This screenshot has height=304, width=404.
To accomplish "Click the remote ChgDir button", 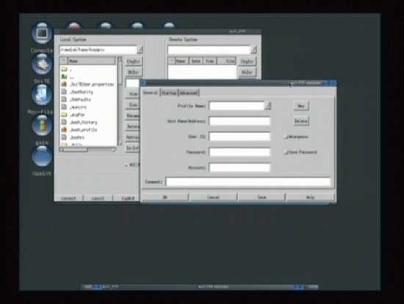I will pyautogui.click(x=247, y=62).
